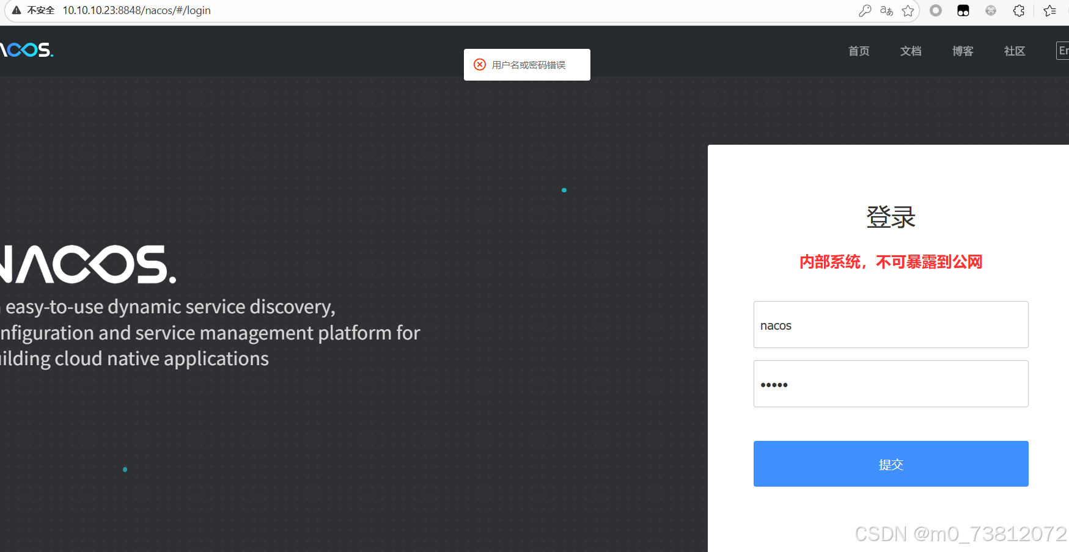Click the red 内部系统 warning text
This screenshot has height=552, width=1069.
point(891,262)
